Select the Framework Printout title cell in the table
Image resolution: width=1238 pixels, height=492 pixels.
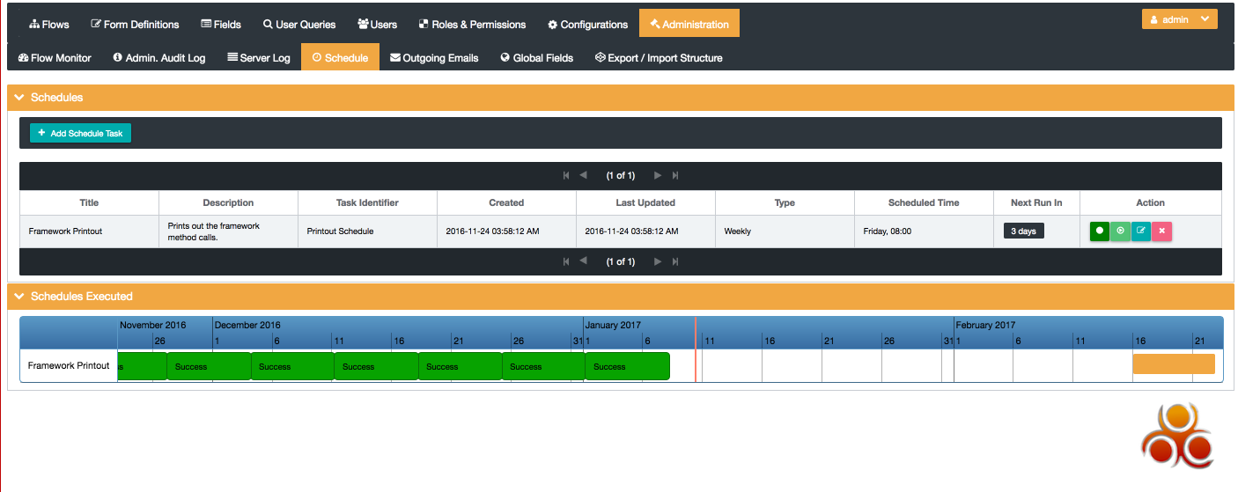pos(89,231)
